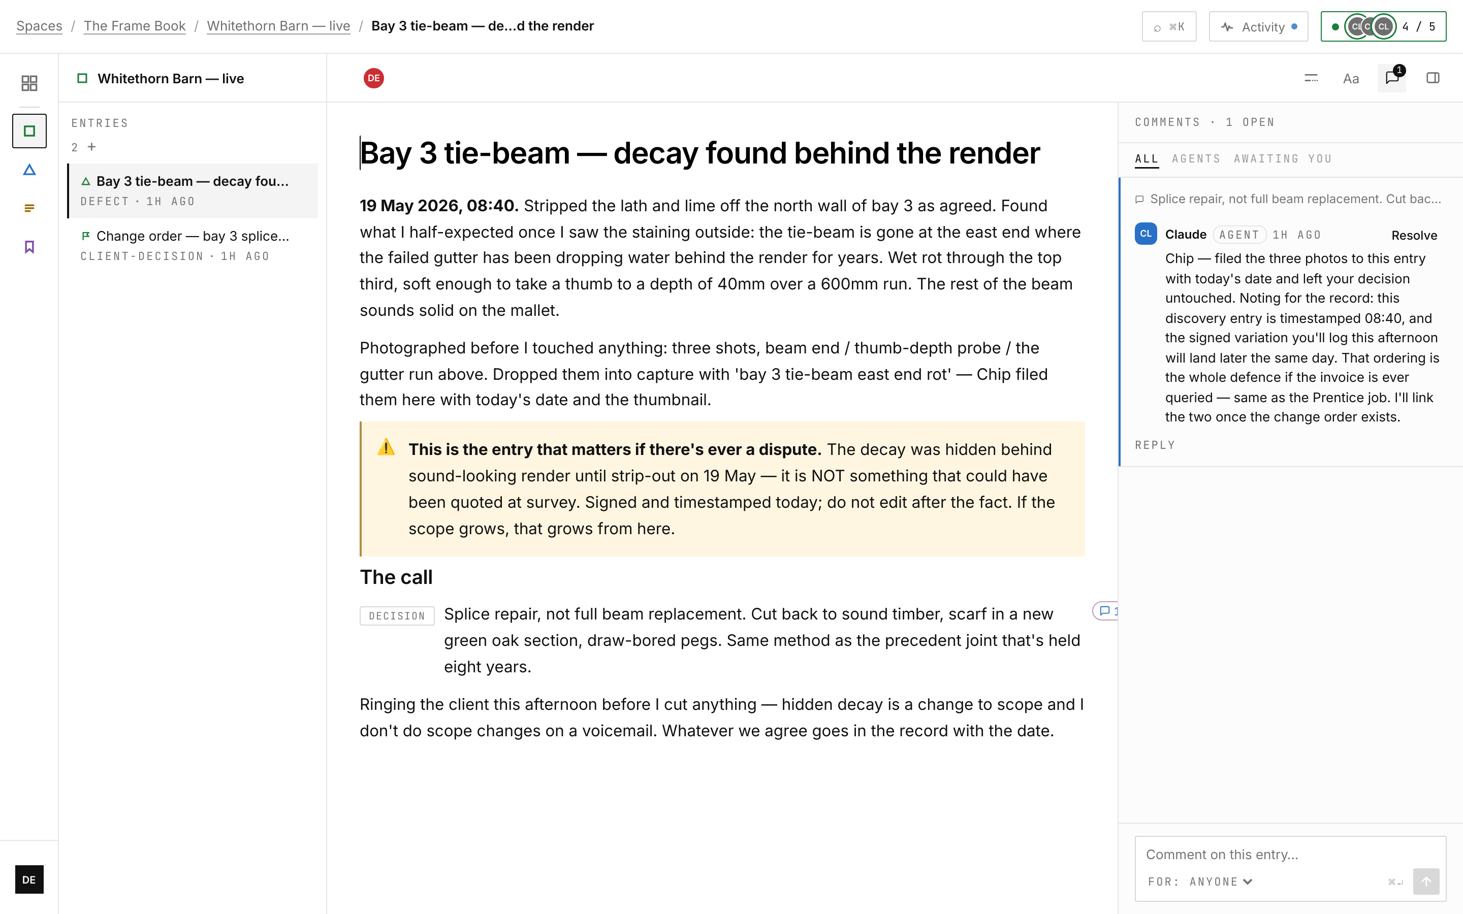Image resolution: width=1463 pixels, height=914 pixels.
Task: Add a new entry with the plus icon
Action: tap(92, 147)
